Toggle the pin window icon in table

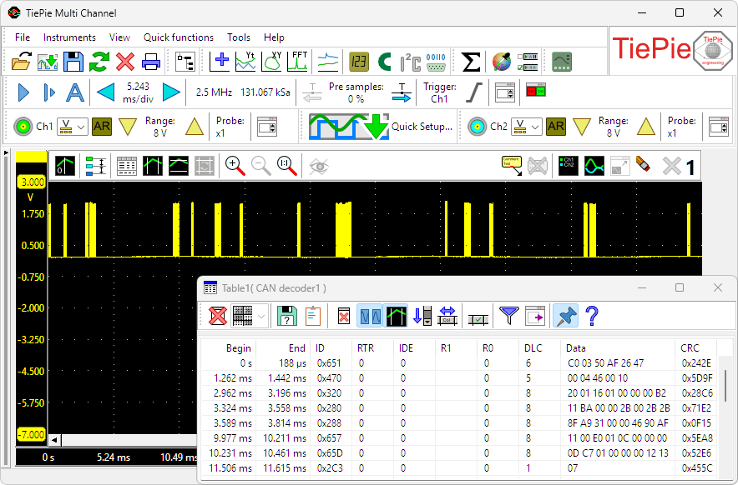point(566,316)
